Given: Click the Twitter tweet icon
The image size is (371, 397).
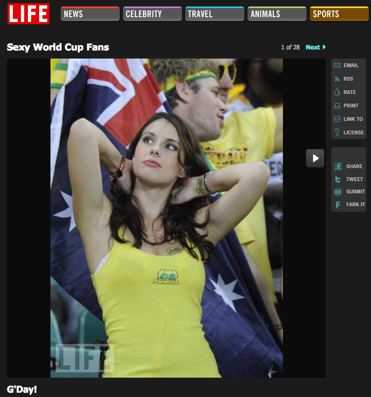Looking at the screenshot, I should (x=338, y=179).
